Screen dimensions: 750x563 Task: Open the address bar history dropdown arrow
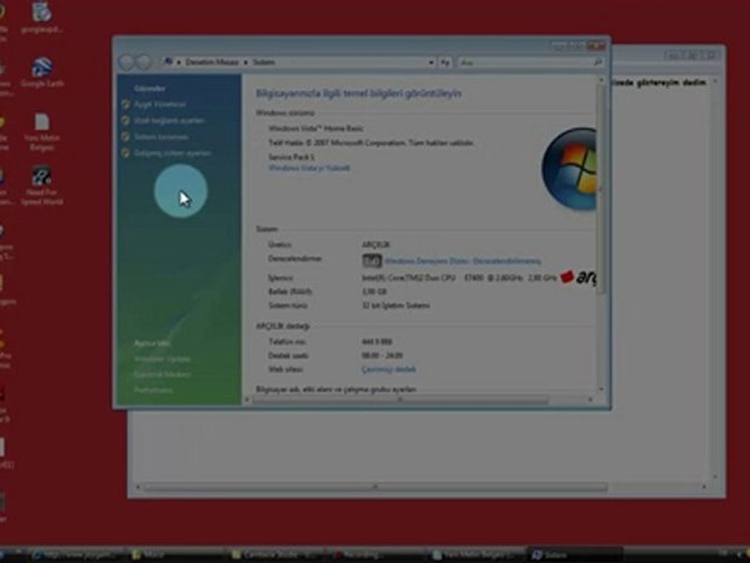point(430,63)
